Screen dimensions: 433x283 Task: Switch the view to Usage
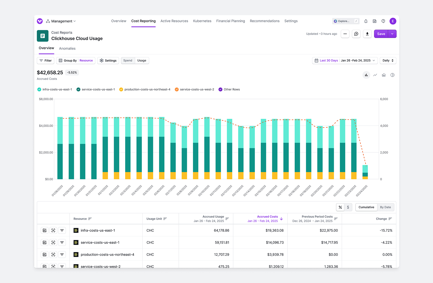(142, 61)
